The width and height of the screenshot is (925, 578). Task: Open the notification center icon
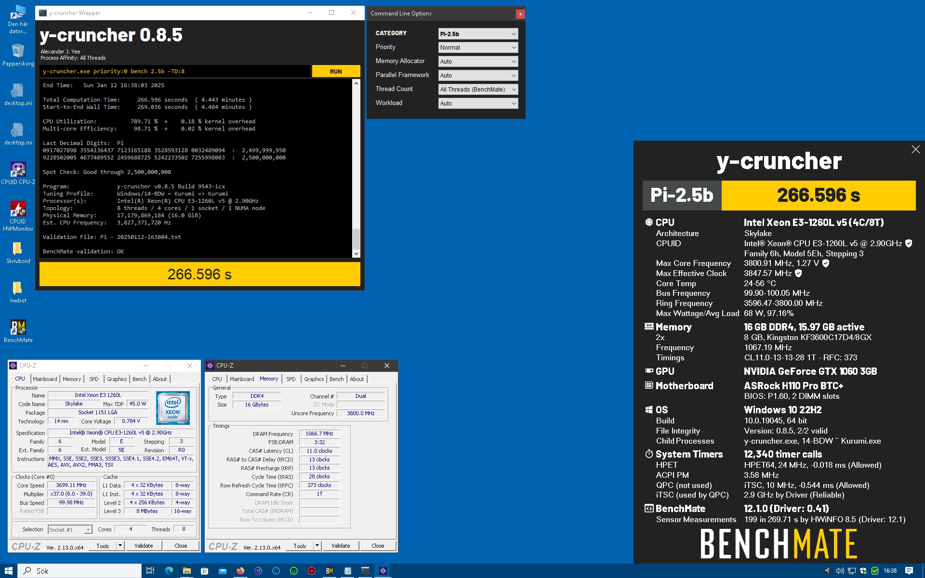909,571
